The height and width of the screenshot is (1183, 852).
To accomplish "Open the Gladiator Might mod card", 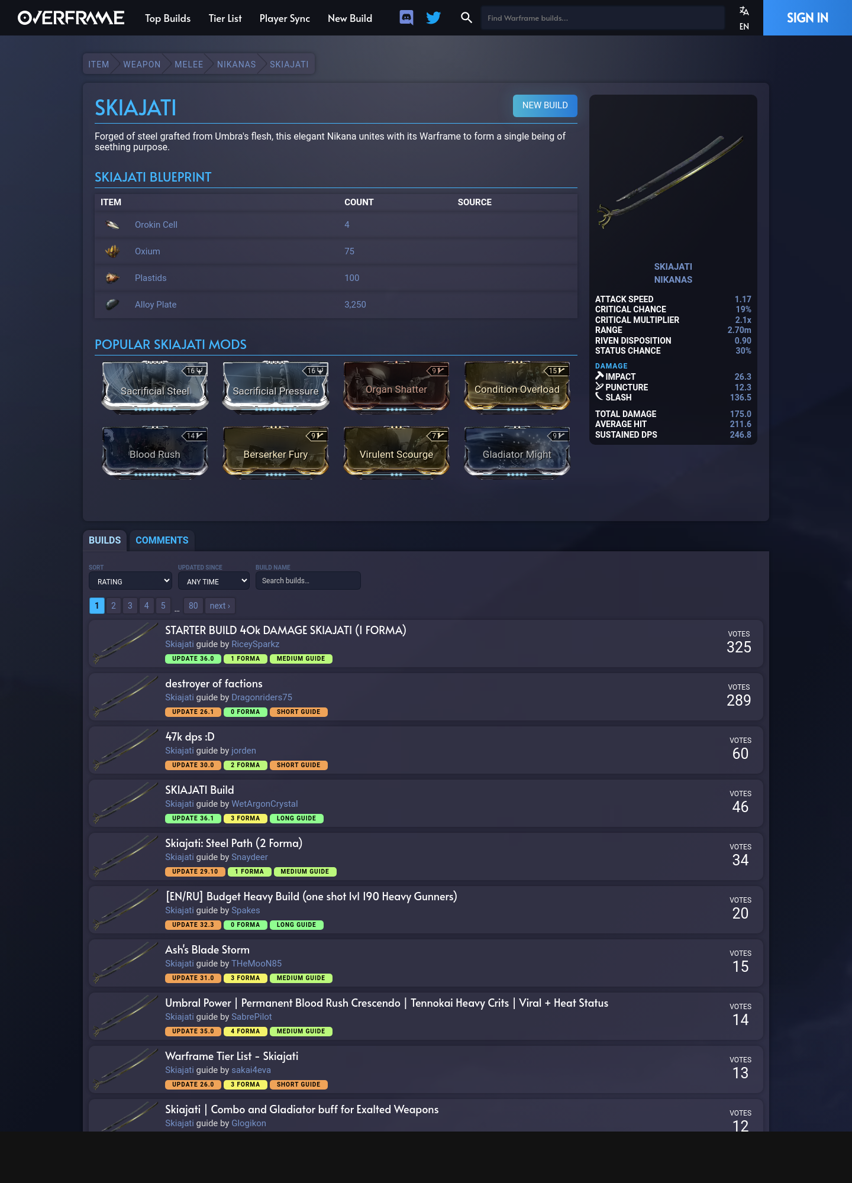I will pos(517,452).
